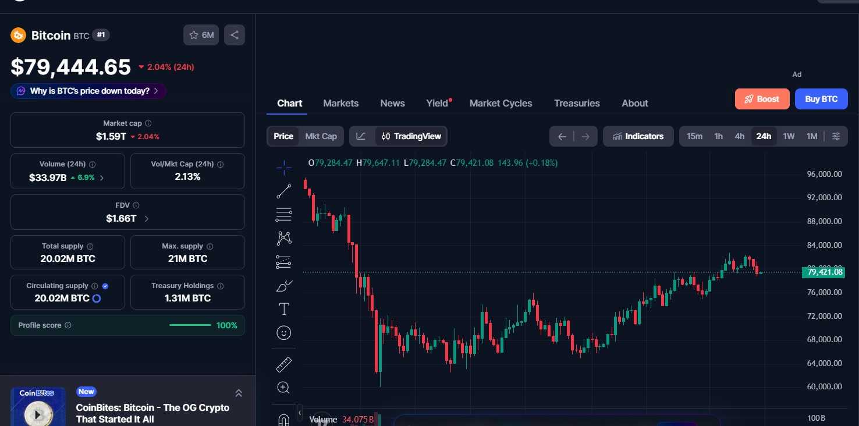
Task: Click the Volume 34.075 B chart legend
Action: pyautogui.click(x=342, y=419)
